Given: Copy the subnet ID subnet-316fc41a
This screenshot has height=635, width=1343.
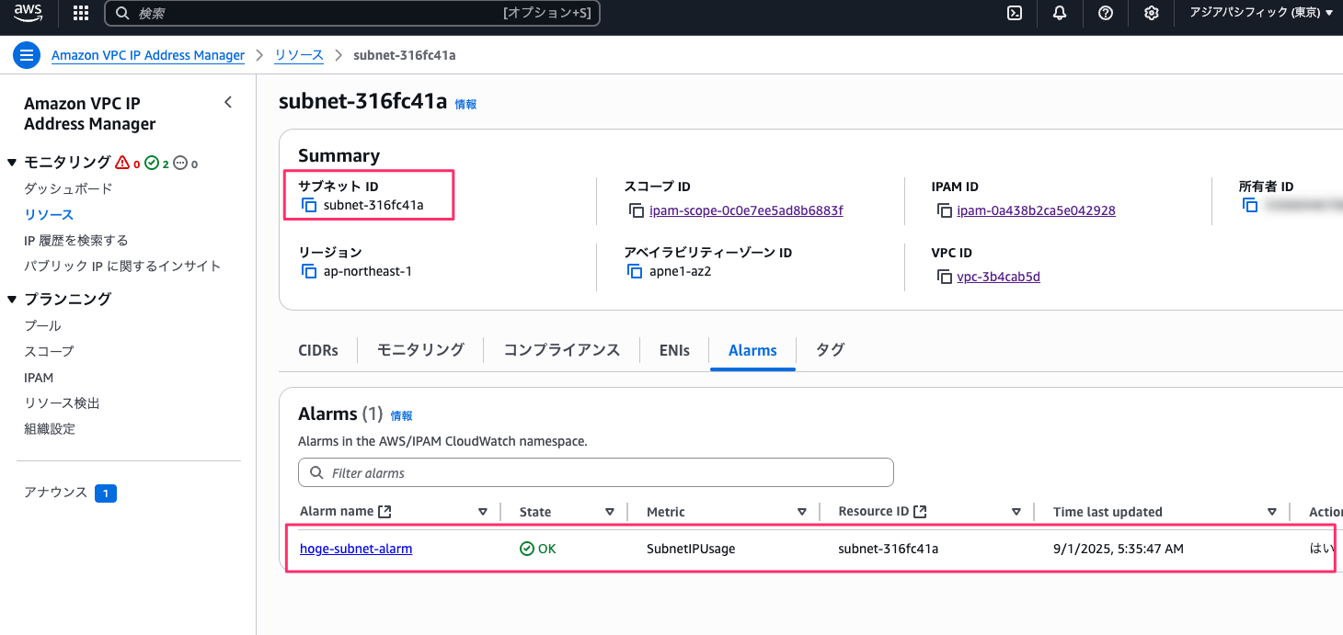Looking at the screenshot, I should click(x=310, y=205).
